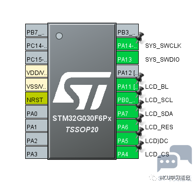Click the PA1 pin

[37, 125]
